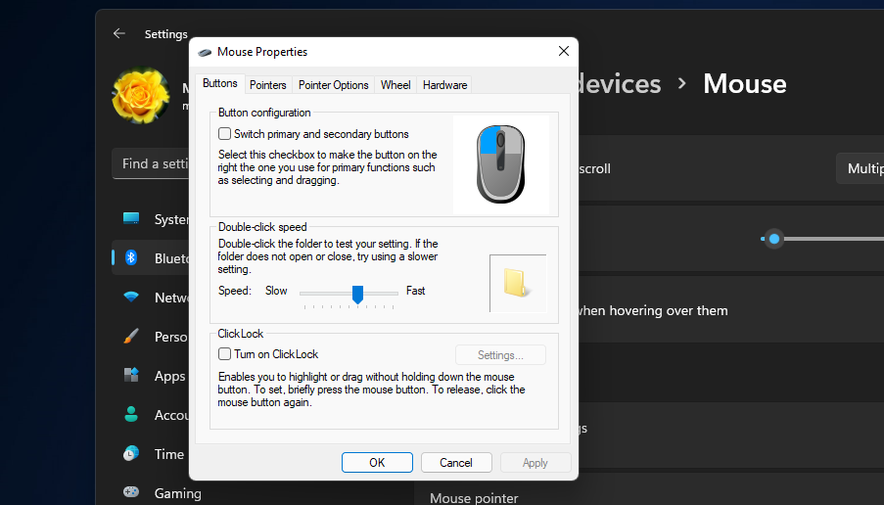Click the test folder icon
Viewport: 884px width, 505px height.
[517, 283]
